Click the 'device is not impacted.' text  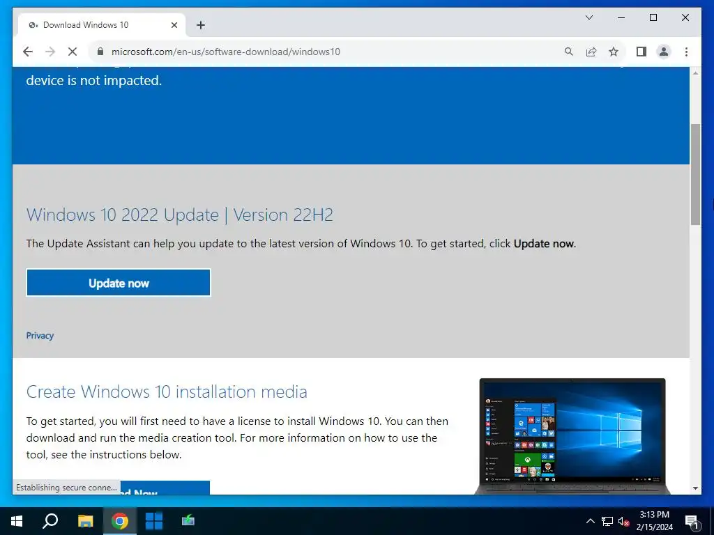pyautogui.click(x=94, y=81)
